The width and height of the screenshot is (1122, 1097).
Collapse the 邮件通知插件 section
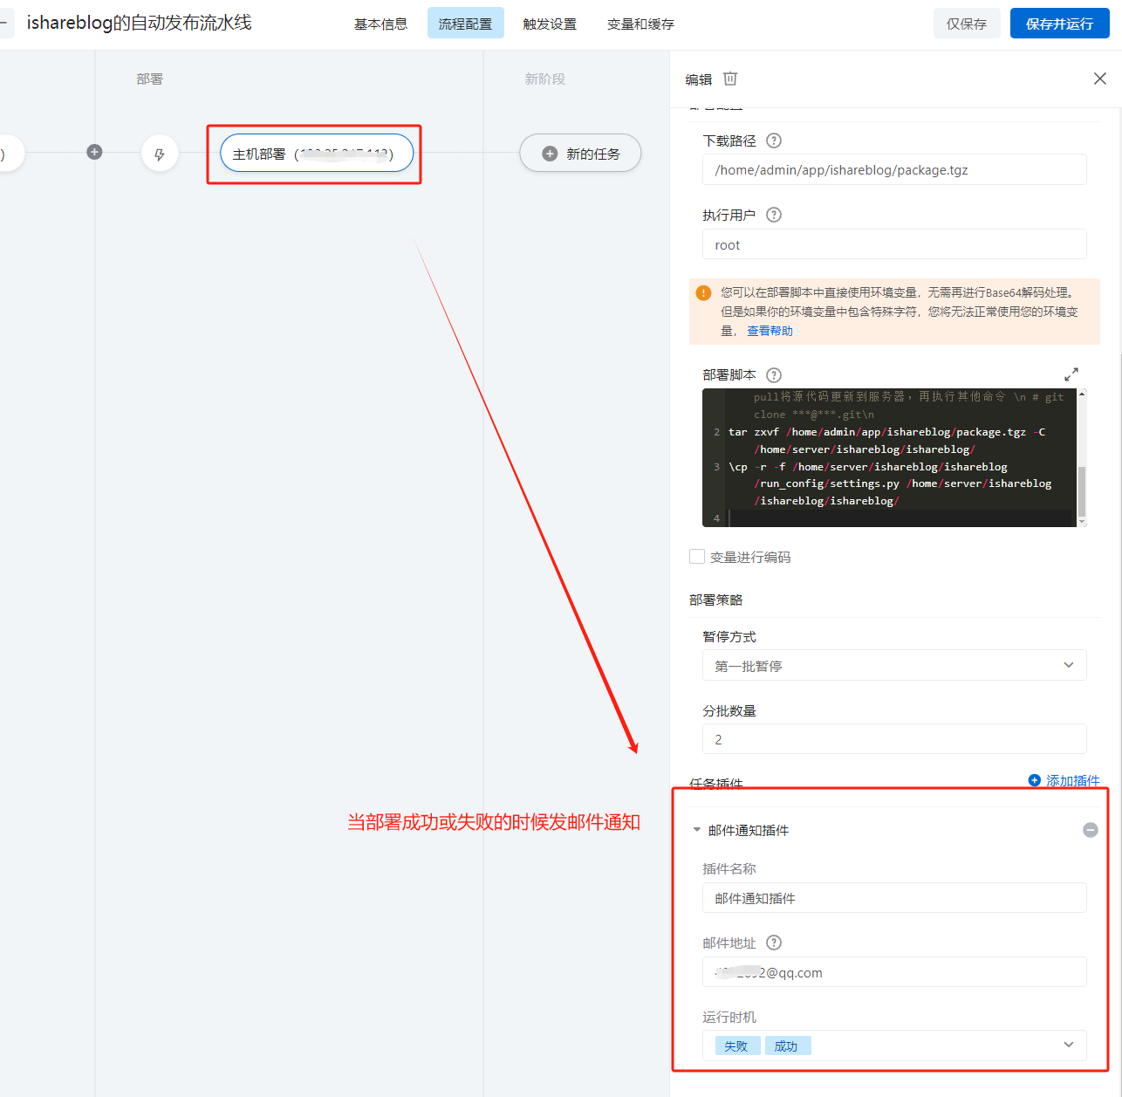(697, 830)
